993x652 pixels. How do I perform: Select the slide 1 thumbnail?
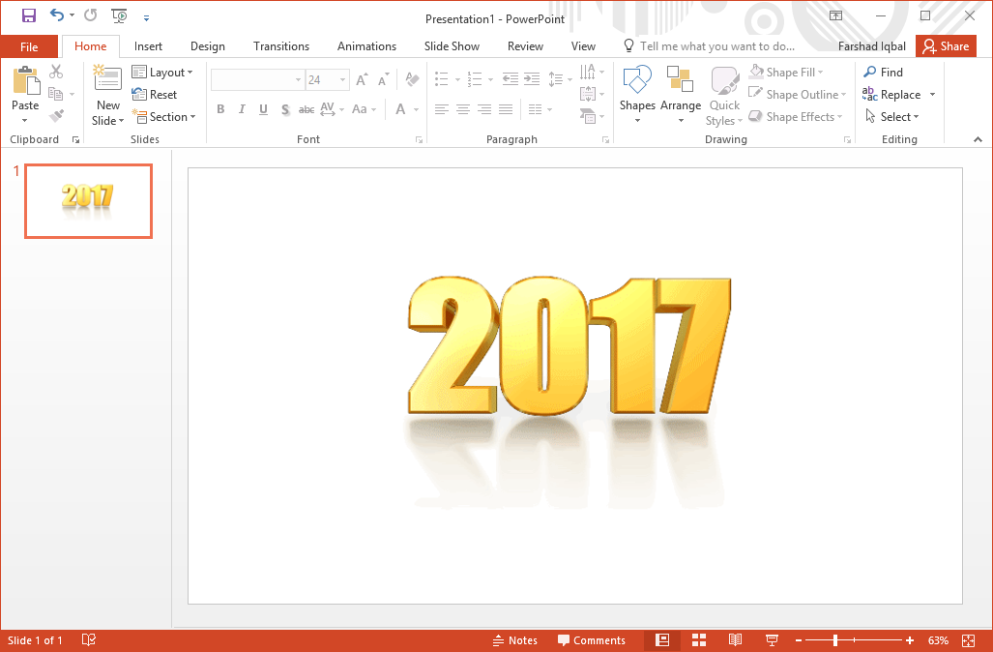click(89, 201)
